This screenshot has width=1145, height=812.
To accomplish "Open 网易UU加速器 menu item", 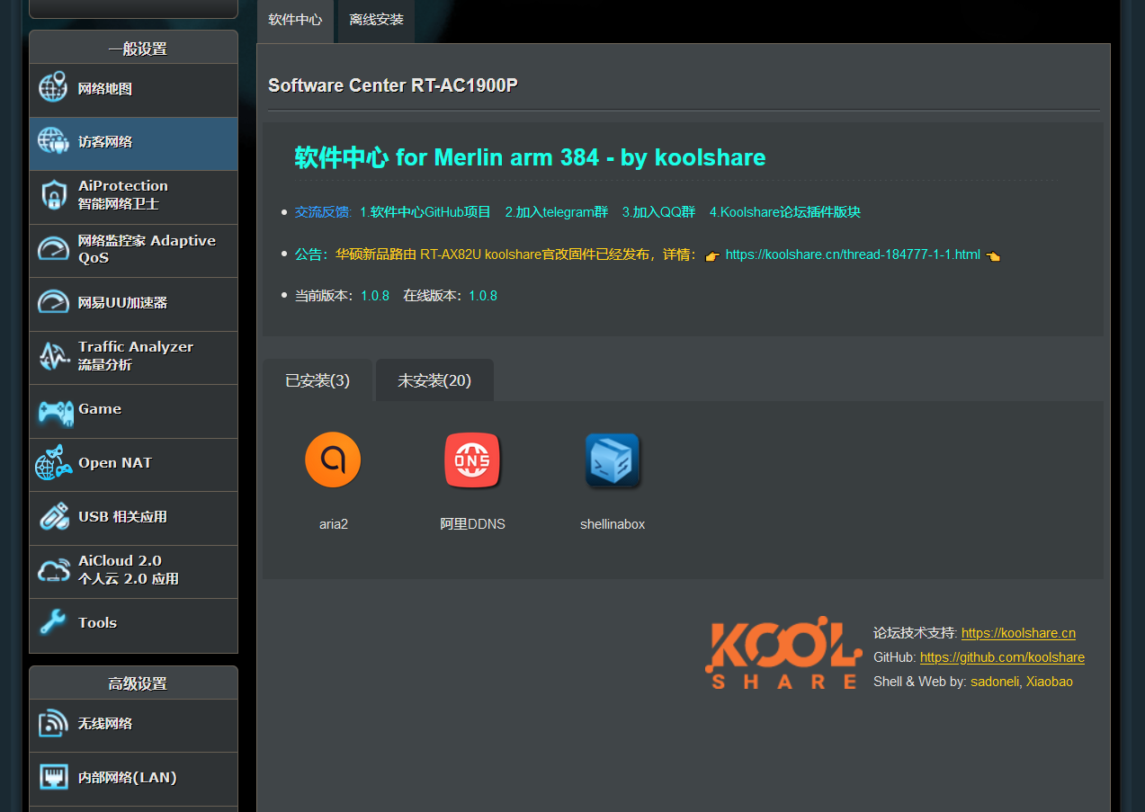I will 133,304.
